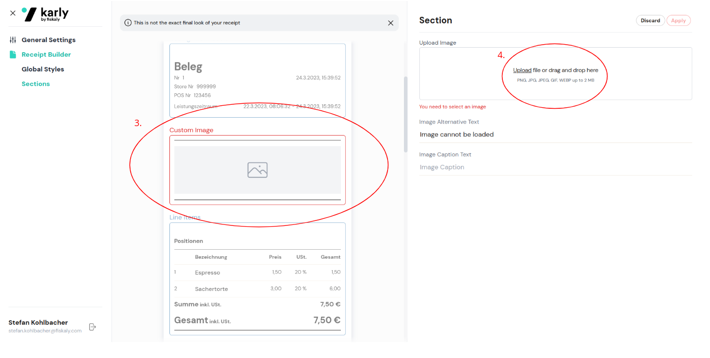Click the underlined Upload file link
This screenshot has height=358, width=710.
point(522,70)
